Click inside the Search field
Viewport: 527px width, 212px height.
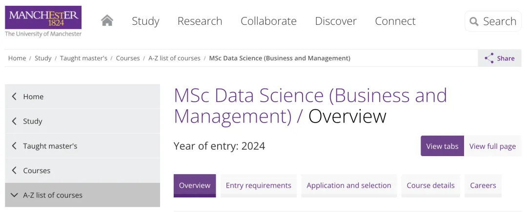[x=493, y=21]
